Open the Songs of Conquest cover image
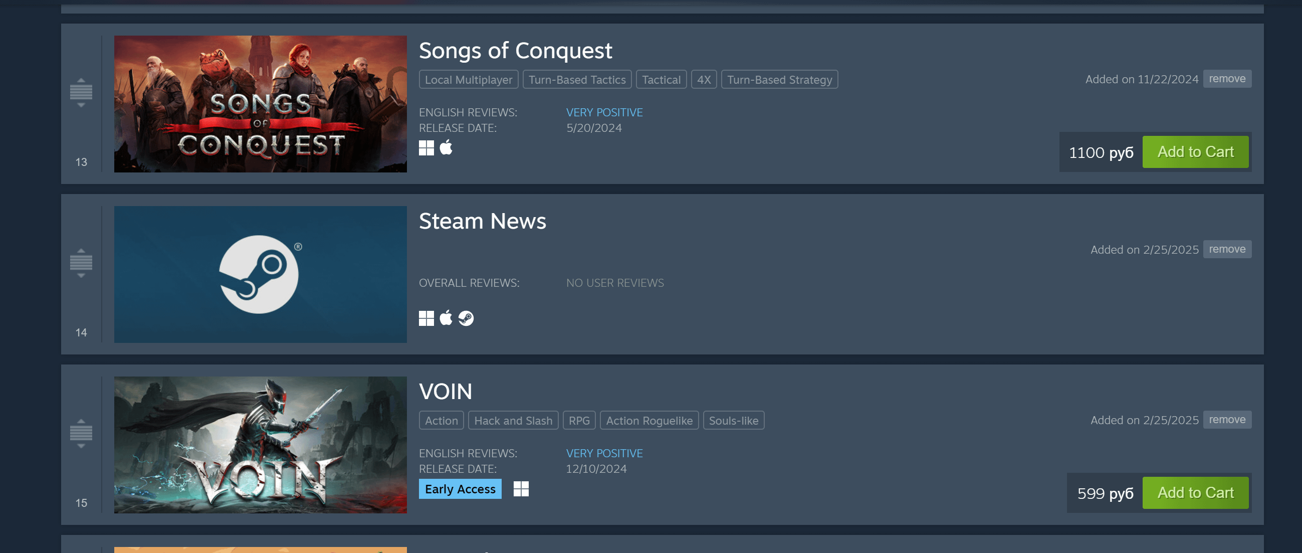1302x553 pixels. (x=260, y=104)
